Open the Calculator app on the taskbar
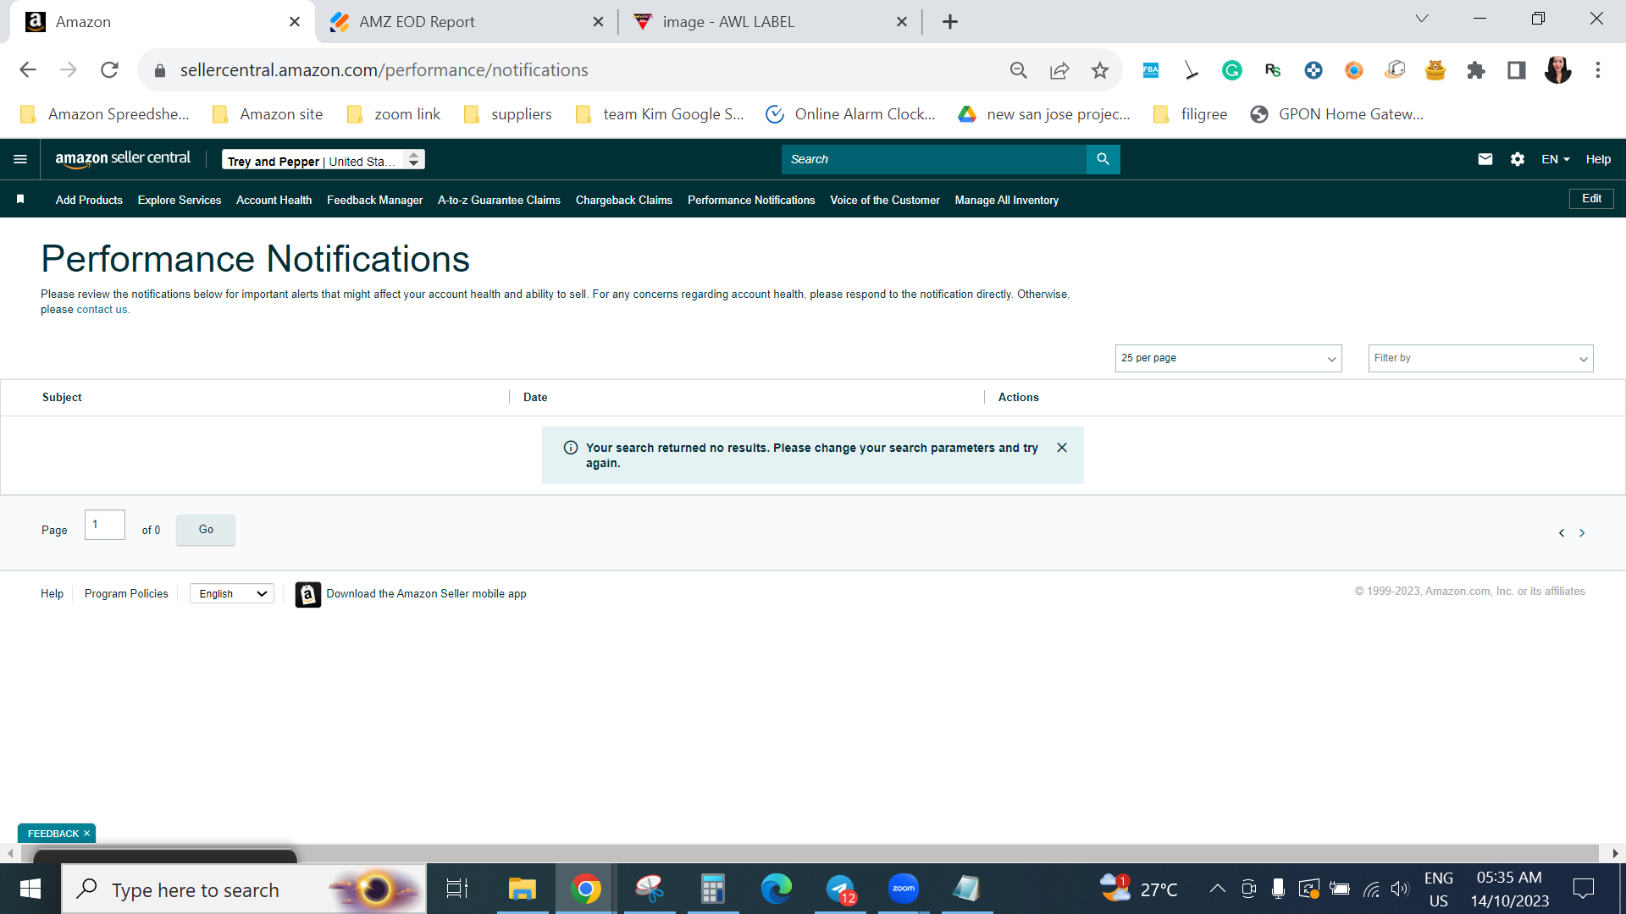The image size is (1626, 914). click(x=713, y=889)
